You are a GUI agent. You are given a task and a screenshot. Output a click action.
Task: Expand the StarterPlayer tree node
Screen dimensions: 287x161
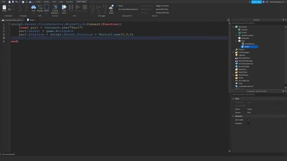click(233, 75)
